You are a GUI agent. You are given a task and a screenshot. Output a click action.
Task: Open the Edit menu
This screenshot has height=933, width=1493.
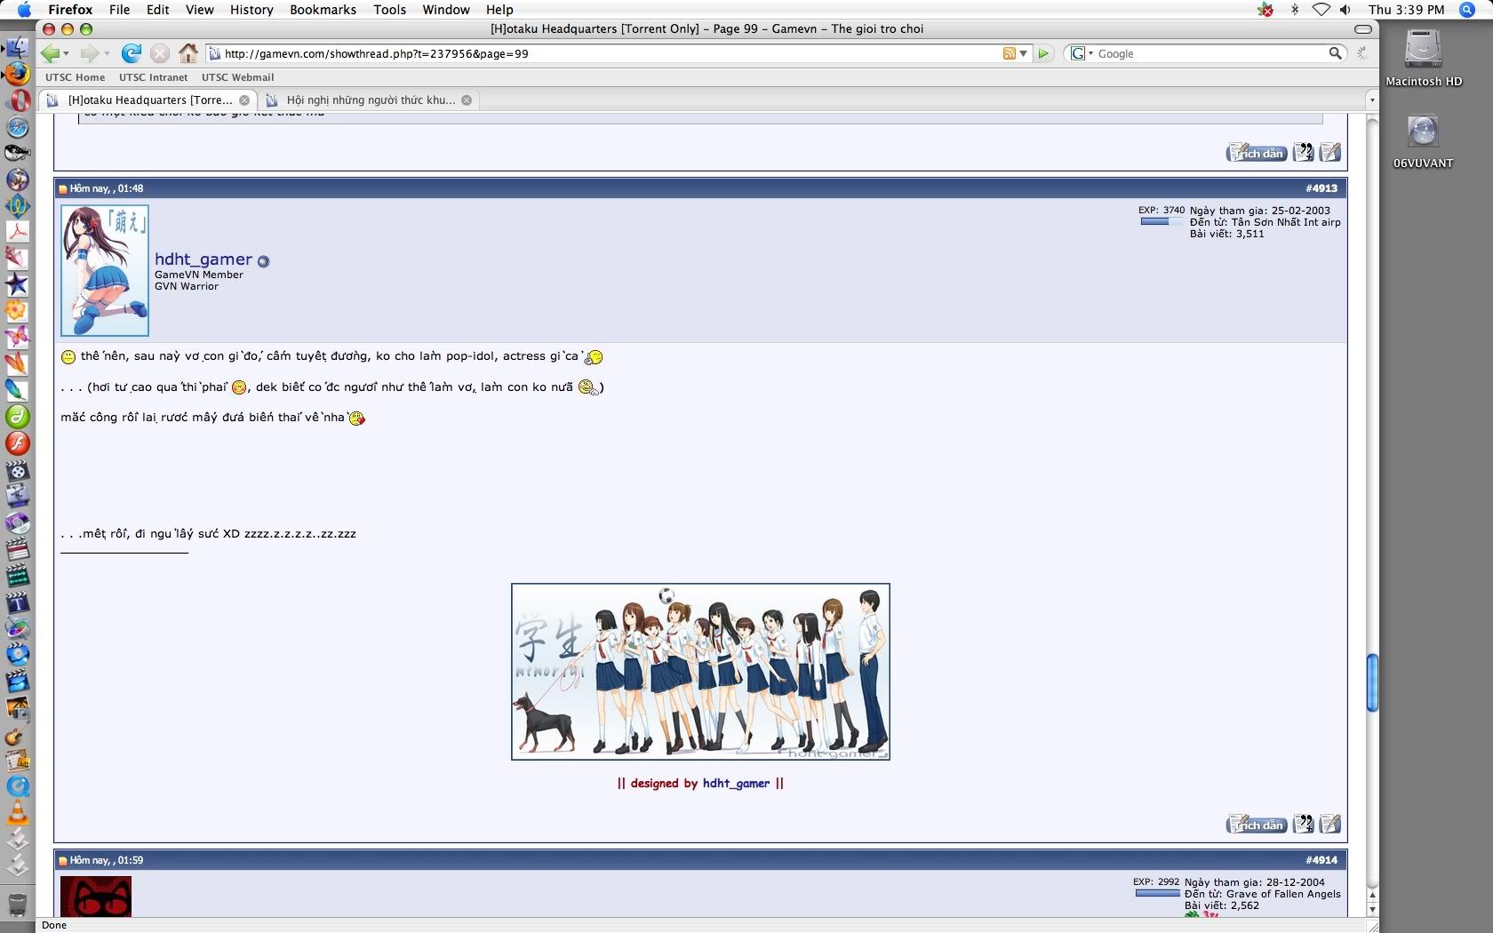[x=158, y=10]
